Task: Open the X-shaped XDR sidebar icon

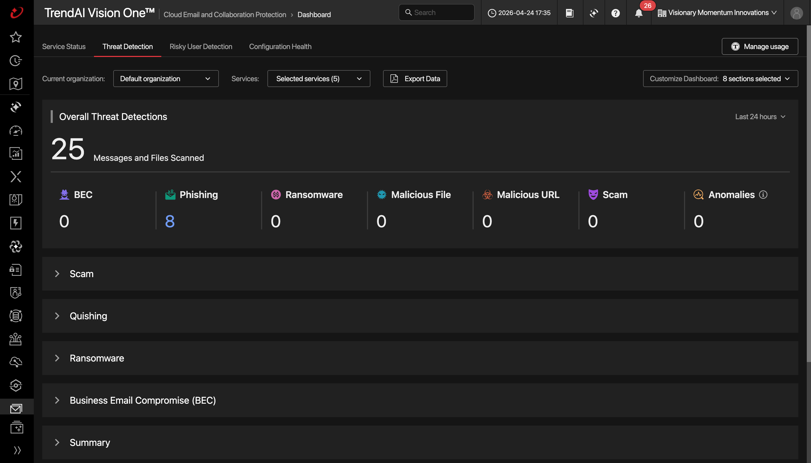Action: 16,177
